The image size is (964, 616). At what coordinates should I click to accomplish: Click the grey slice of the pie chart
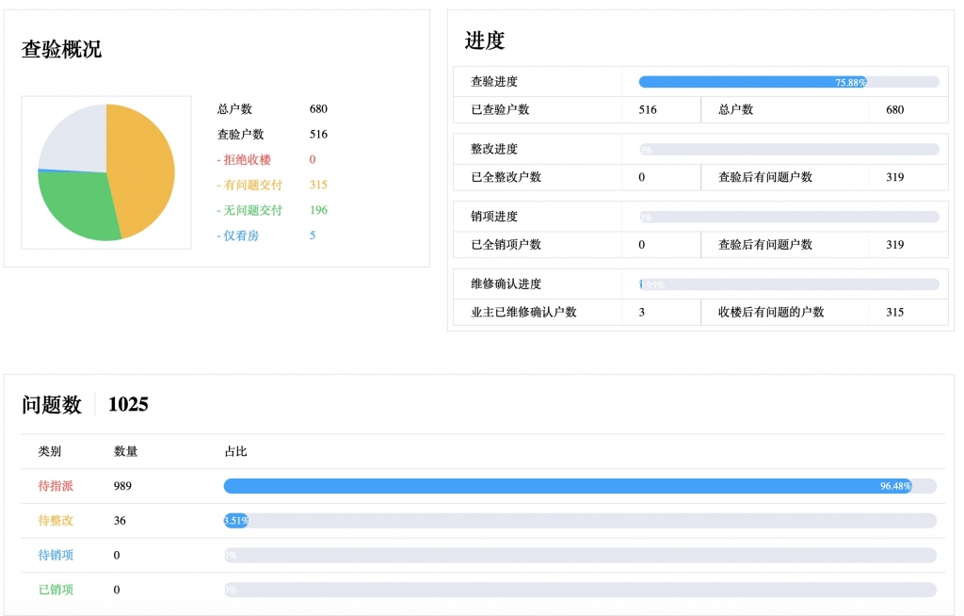click(x=77, y=138)
